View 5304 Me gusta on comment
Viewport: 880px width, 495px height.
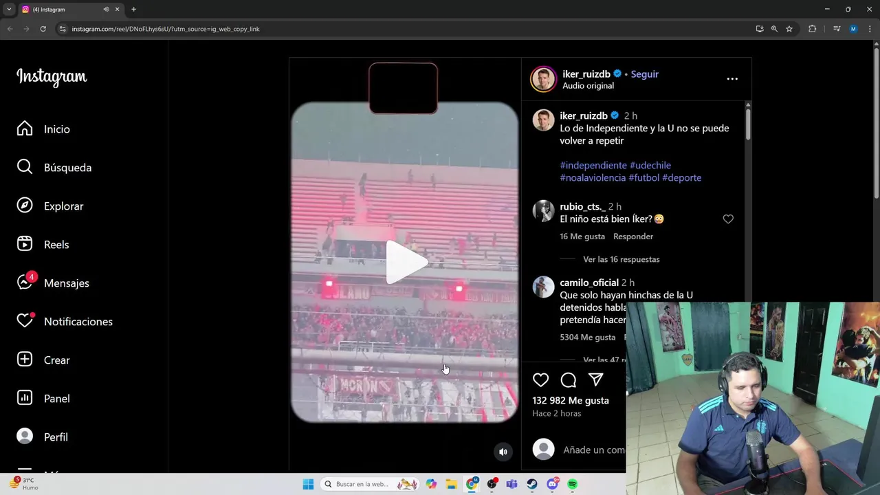(x=588, y=338)
